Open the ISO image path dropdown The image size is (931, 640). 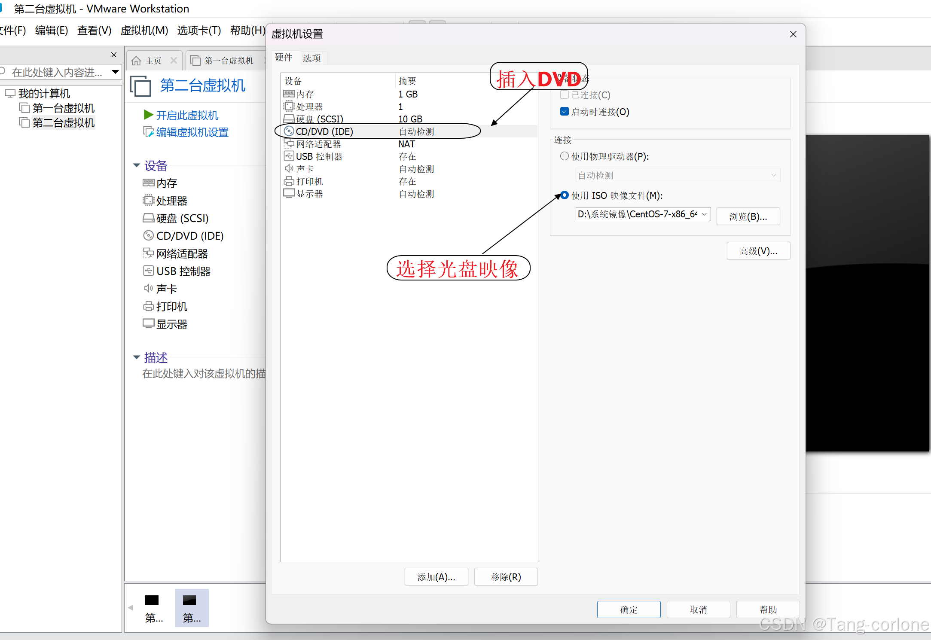click(x=704, y=214)
